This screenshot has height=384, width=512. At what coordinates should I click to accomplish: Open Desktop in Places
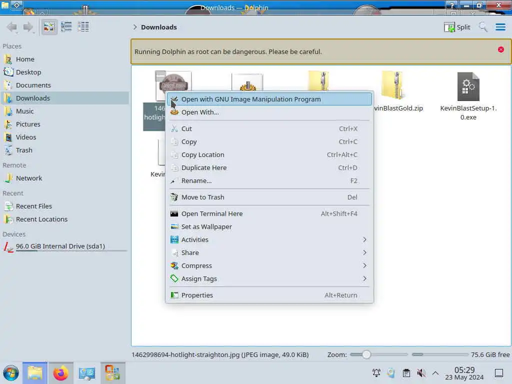(64, 72)
